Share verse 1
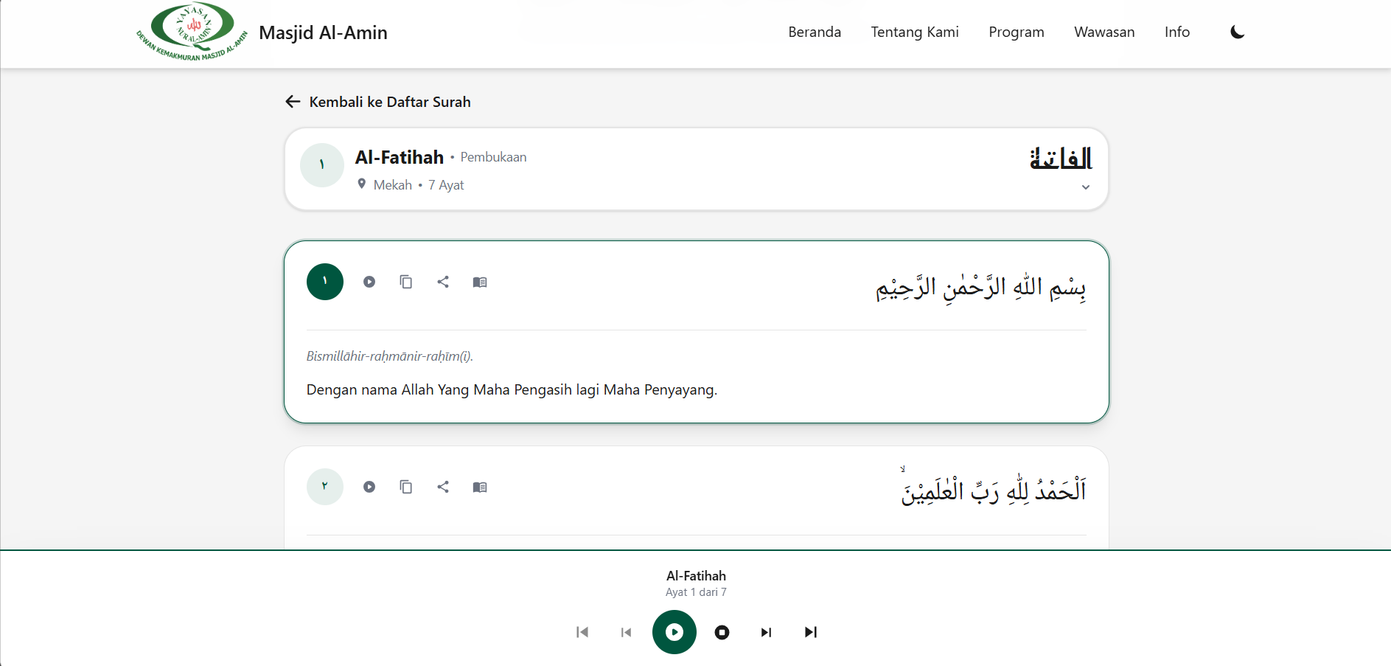The height and width of the screenshot is (666, 1391). [x=443, y=282]
